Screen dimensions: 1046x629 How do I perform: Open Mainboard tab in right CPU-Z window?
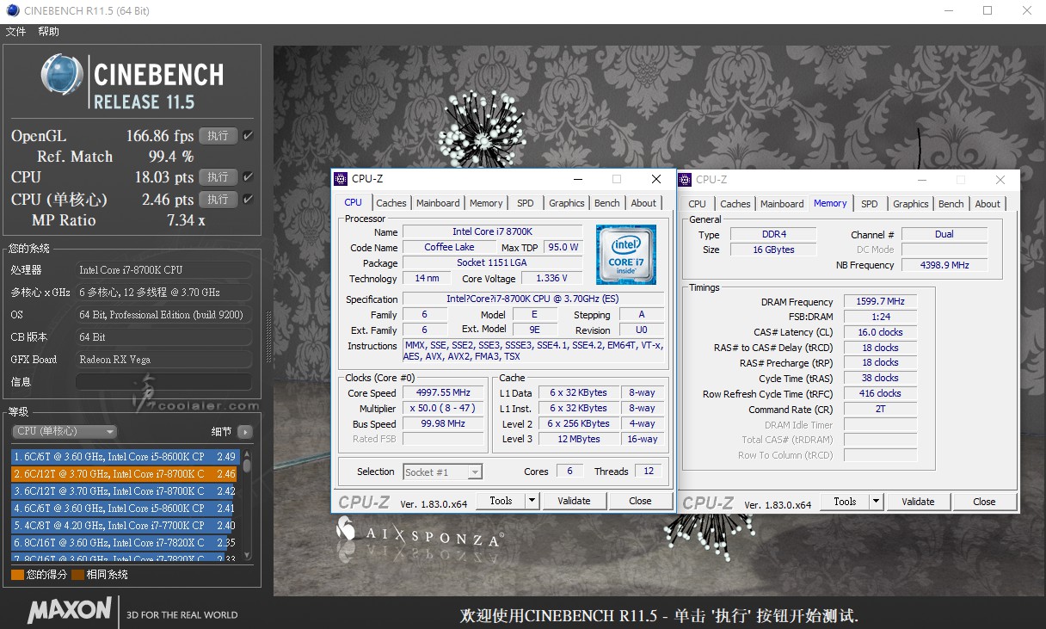[782, 204]
